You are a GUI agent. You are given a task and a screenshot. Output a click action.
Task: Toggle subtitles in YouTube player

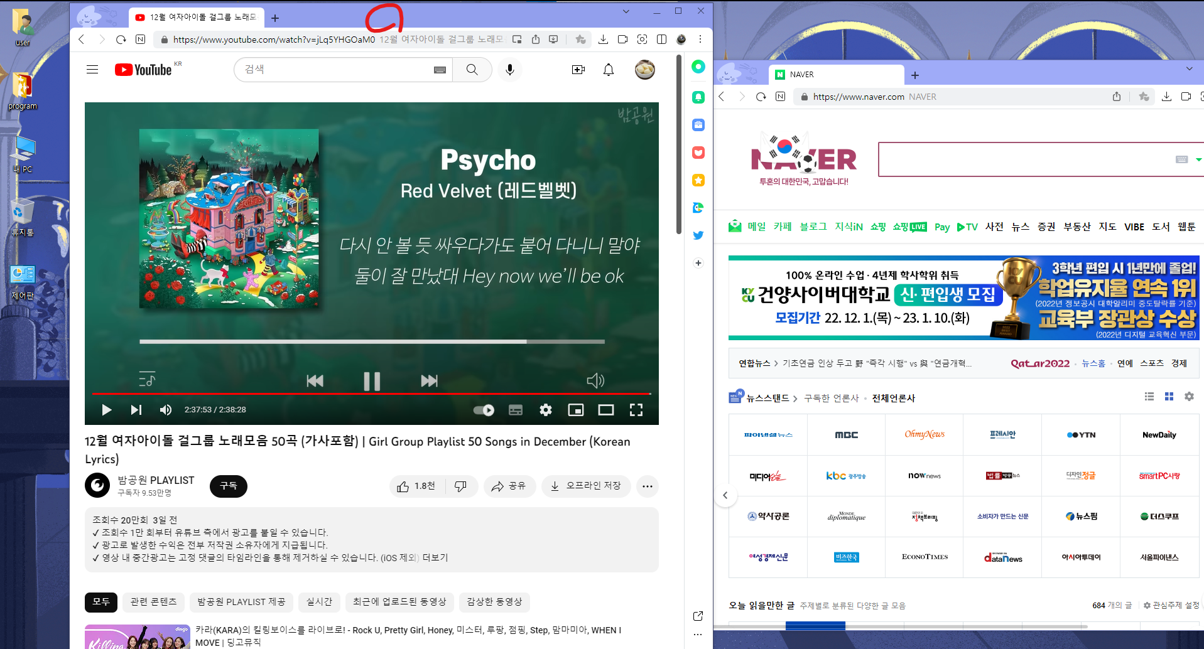coord(516,410)
